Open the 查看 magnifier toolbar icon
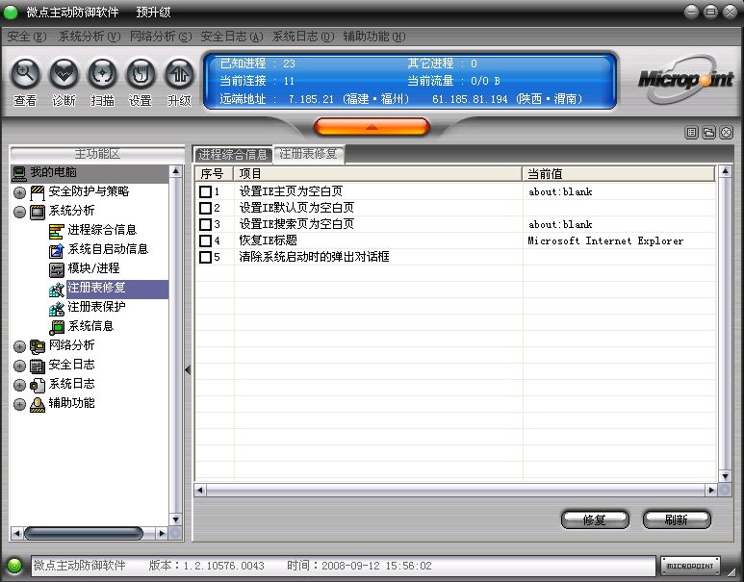Viewport: 744px width, 582px height. point(25,74)
